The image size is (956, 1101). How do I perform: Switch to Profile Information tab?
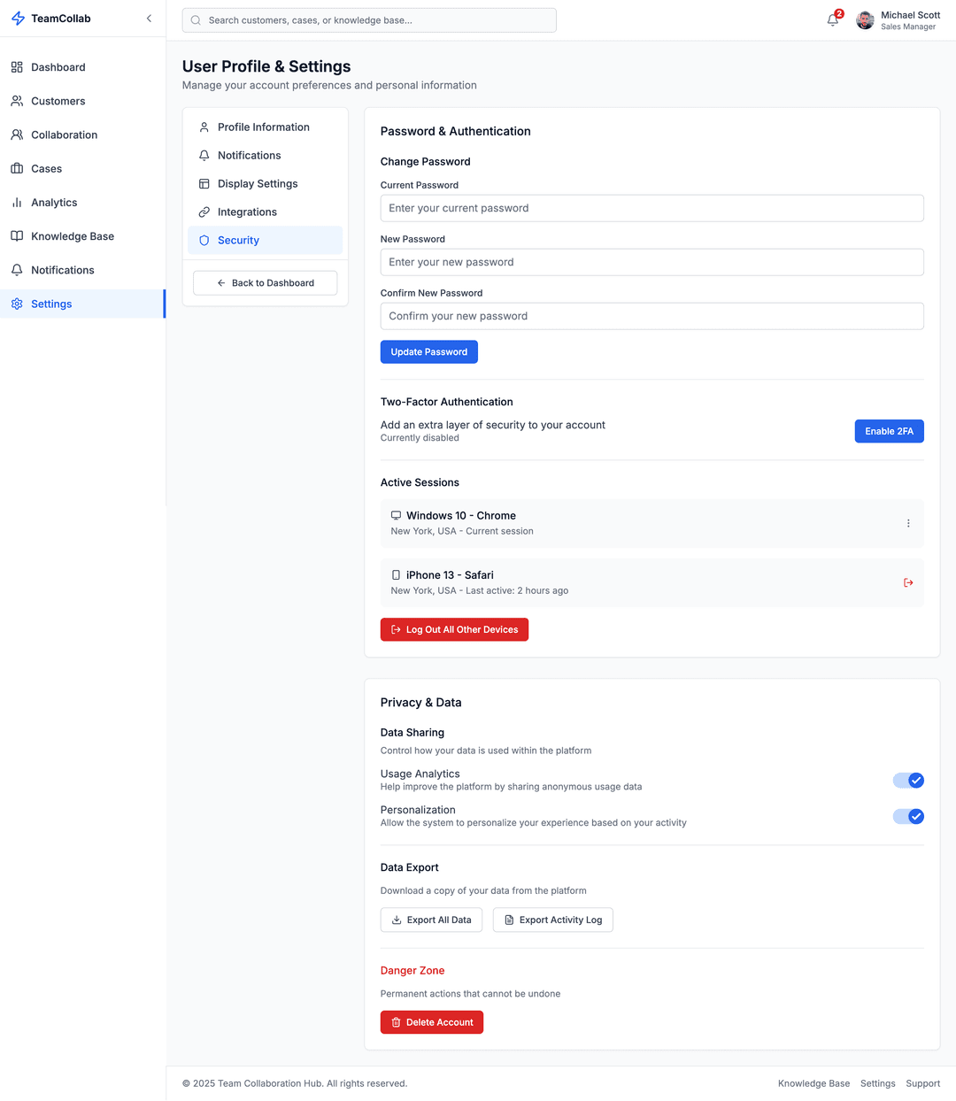coord(263,127)
